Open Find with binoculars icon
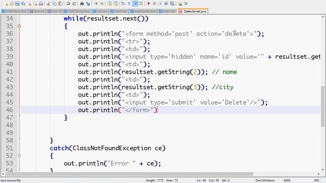The width and height of the screenshot is (326, 183). 81,4
